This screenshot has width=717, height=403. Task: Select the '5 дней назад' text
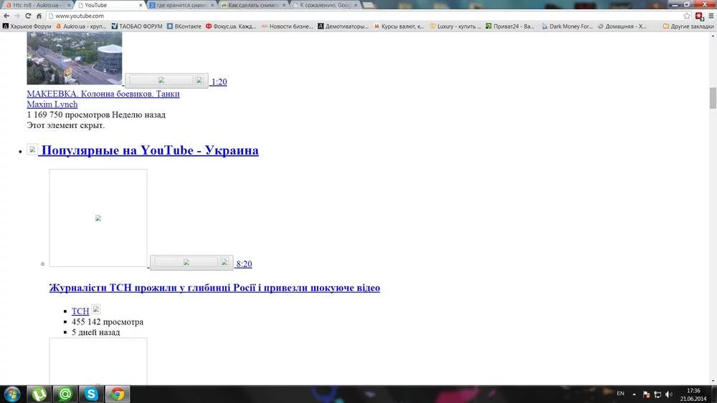point(95,332)
